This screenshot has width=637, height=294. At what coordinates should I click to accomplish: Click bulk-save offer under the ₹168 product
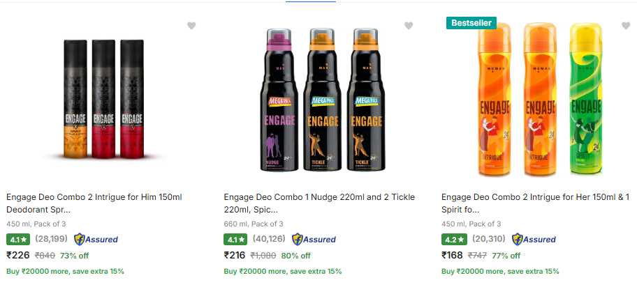(x=500, y=271)
